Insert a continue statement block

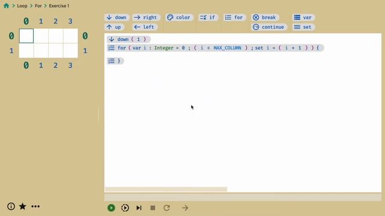click(x=269, y=27)
